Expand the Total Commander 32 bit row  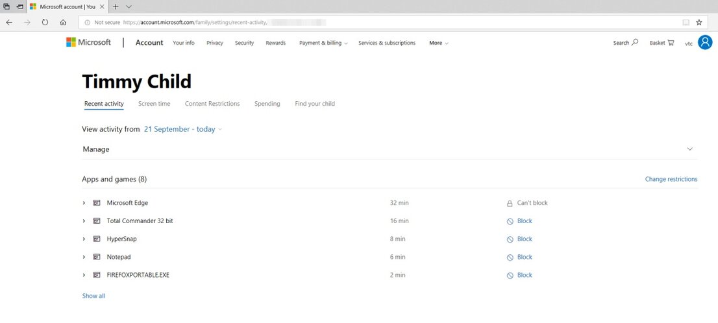[x=84, y=221]
